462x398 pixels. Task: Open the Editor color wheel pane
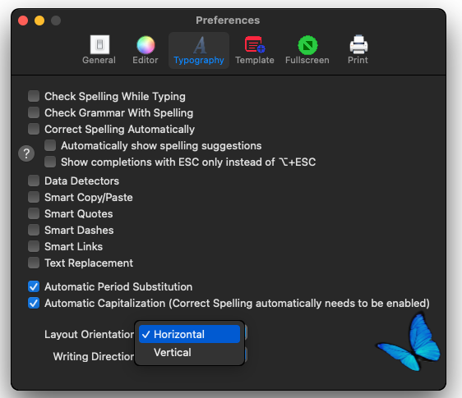pos(146,50)
